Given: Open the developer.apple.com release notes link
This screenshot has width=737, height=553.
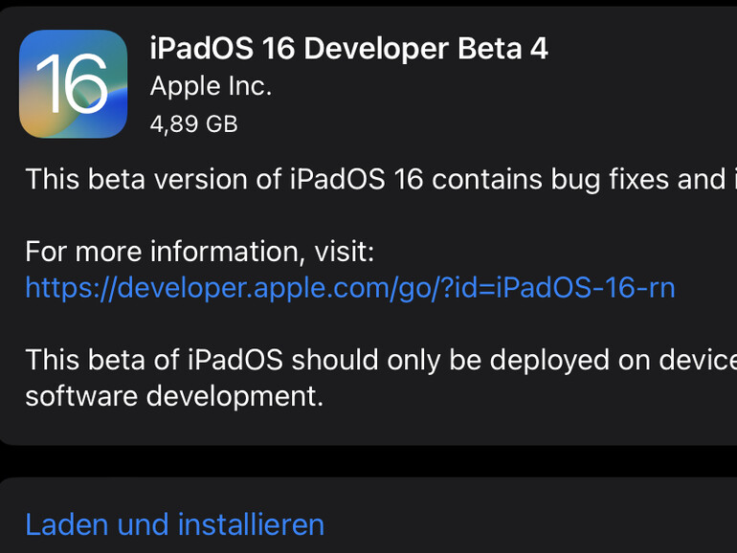Looking at the screenshot, I should tap(349, 287).
